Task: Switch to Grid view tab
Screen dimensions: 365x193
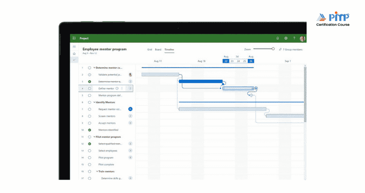Action: 150,49
